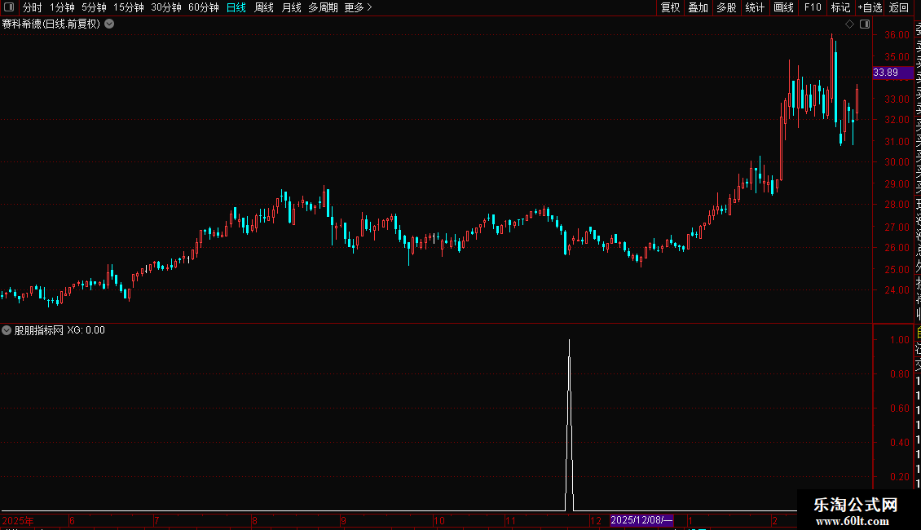Select the 1分钟 period
This screenshot has height=530, width=921.
click(x=62, y=7)
